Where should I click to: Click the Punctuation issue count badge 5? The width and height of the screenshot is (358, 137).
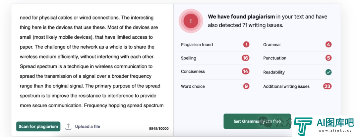coord(328,58)
